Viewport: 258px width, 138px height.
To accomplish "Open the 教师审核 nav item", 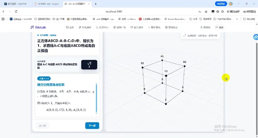I will point(154,27).
